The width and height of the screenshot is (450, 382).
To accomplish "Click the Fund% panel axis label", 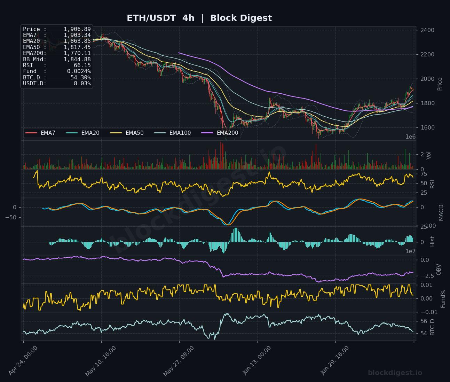I will click(443, 298).
